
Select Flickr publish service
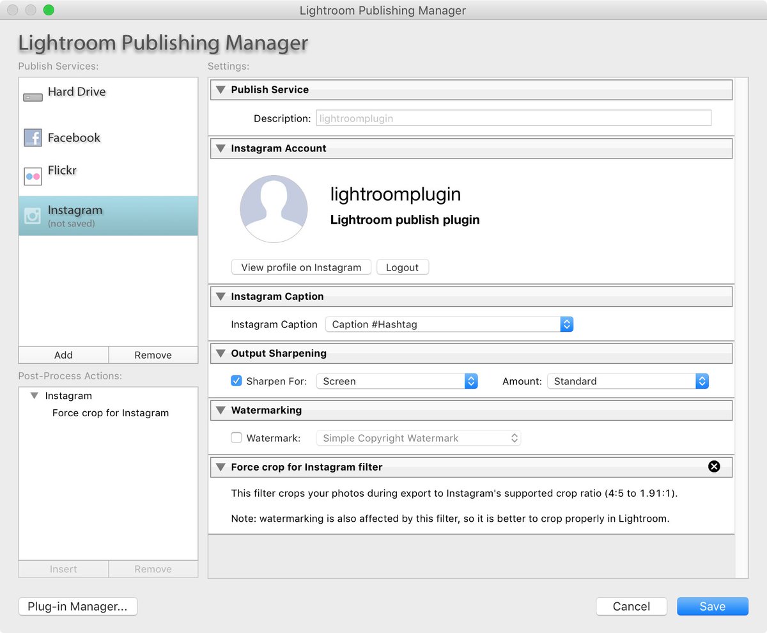108,176
